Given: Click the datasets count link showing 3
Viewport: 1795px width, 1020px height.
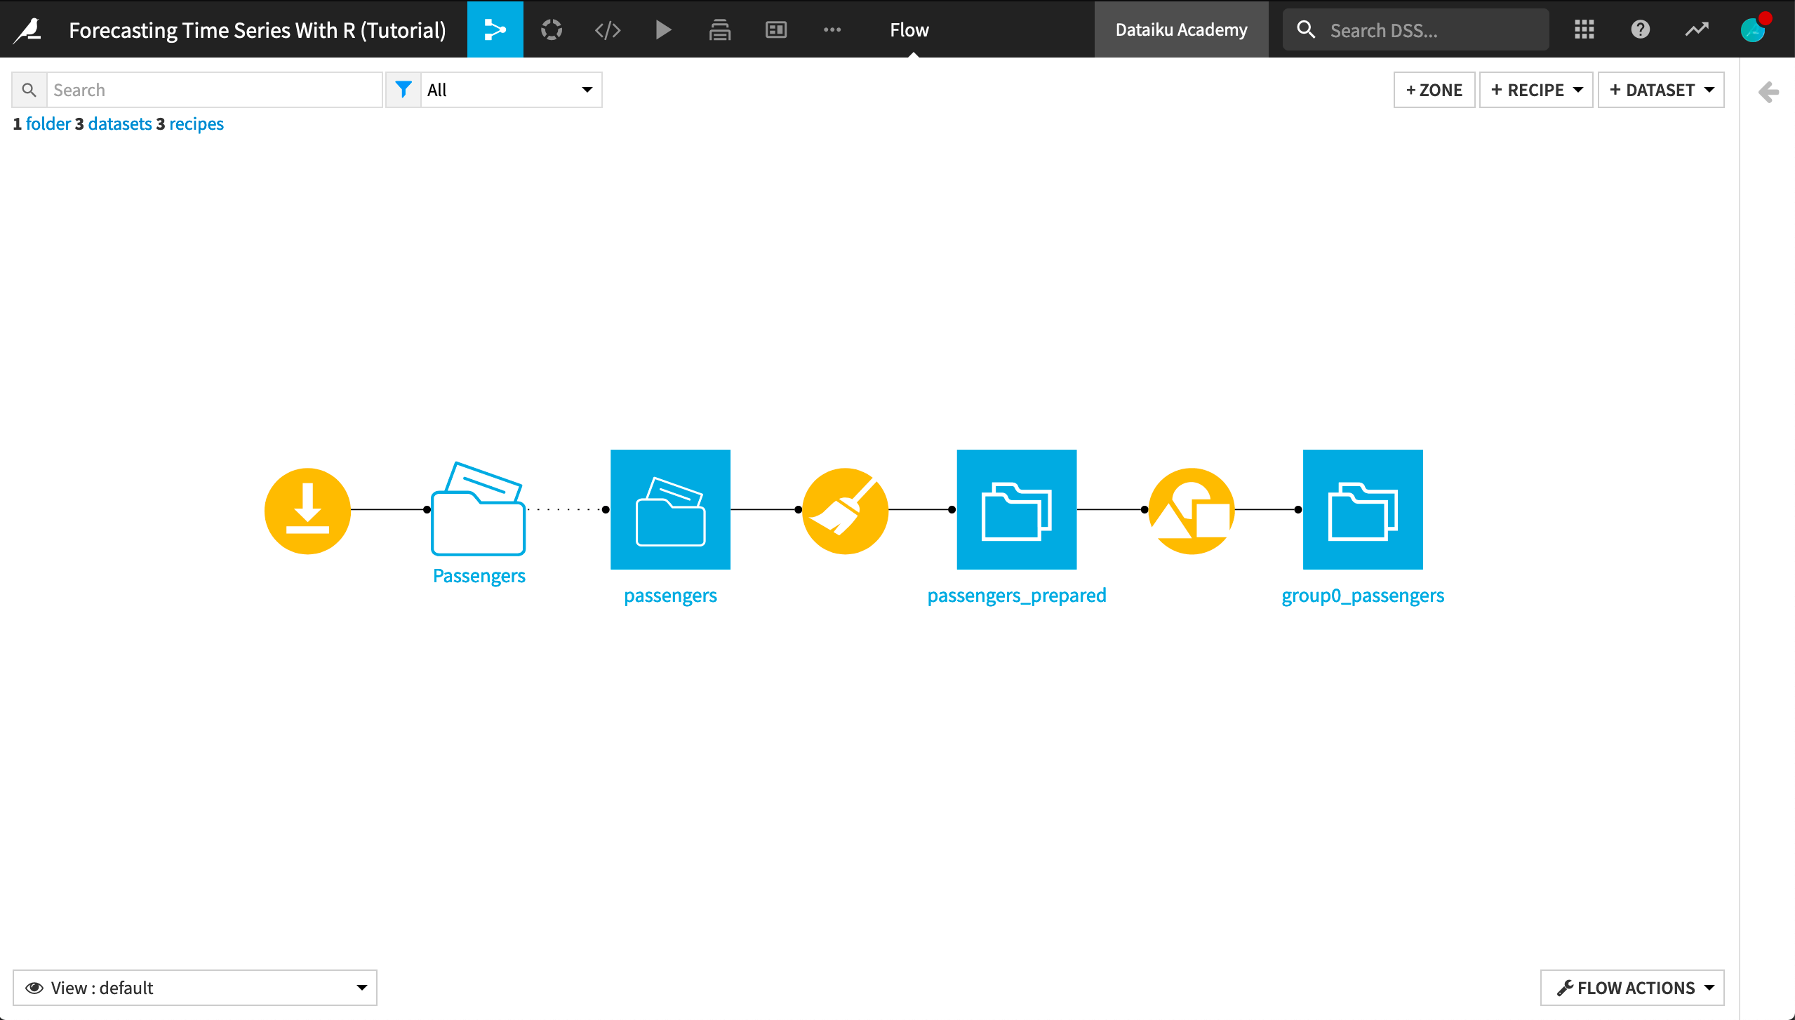Looking at the screenshot, I should click(119, 123).
